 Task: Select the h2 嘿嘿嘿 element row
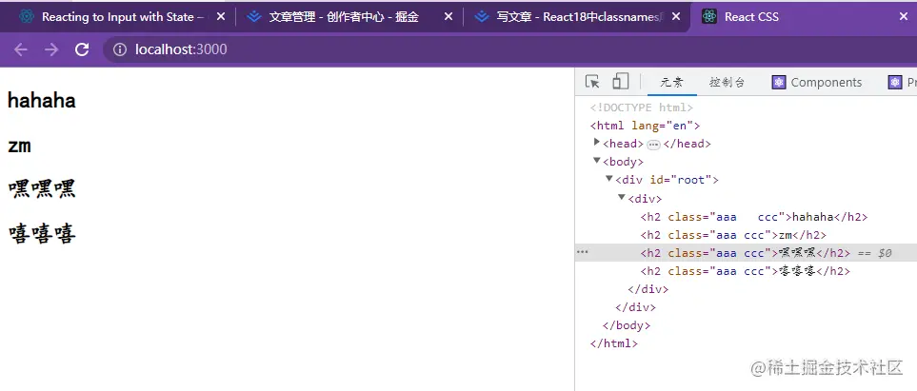[746, 253]
